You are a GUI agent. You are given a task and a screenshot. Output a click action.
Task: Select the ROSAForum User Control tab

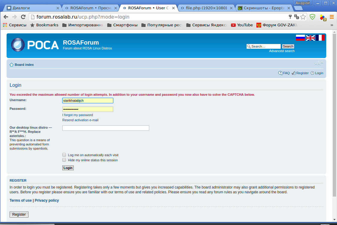(x=148, y=8)
